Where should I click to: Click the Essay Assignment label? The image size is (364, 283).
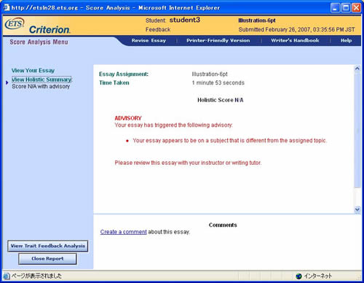[124, 74]
